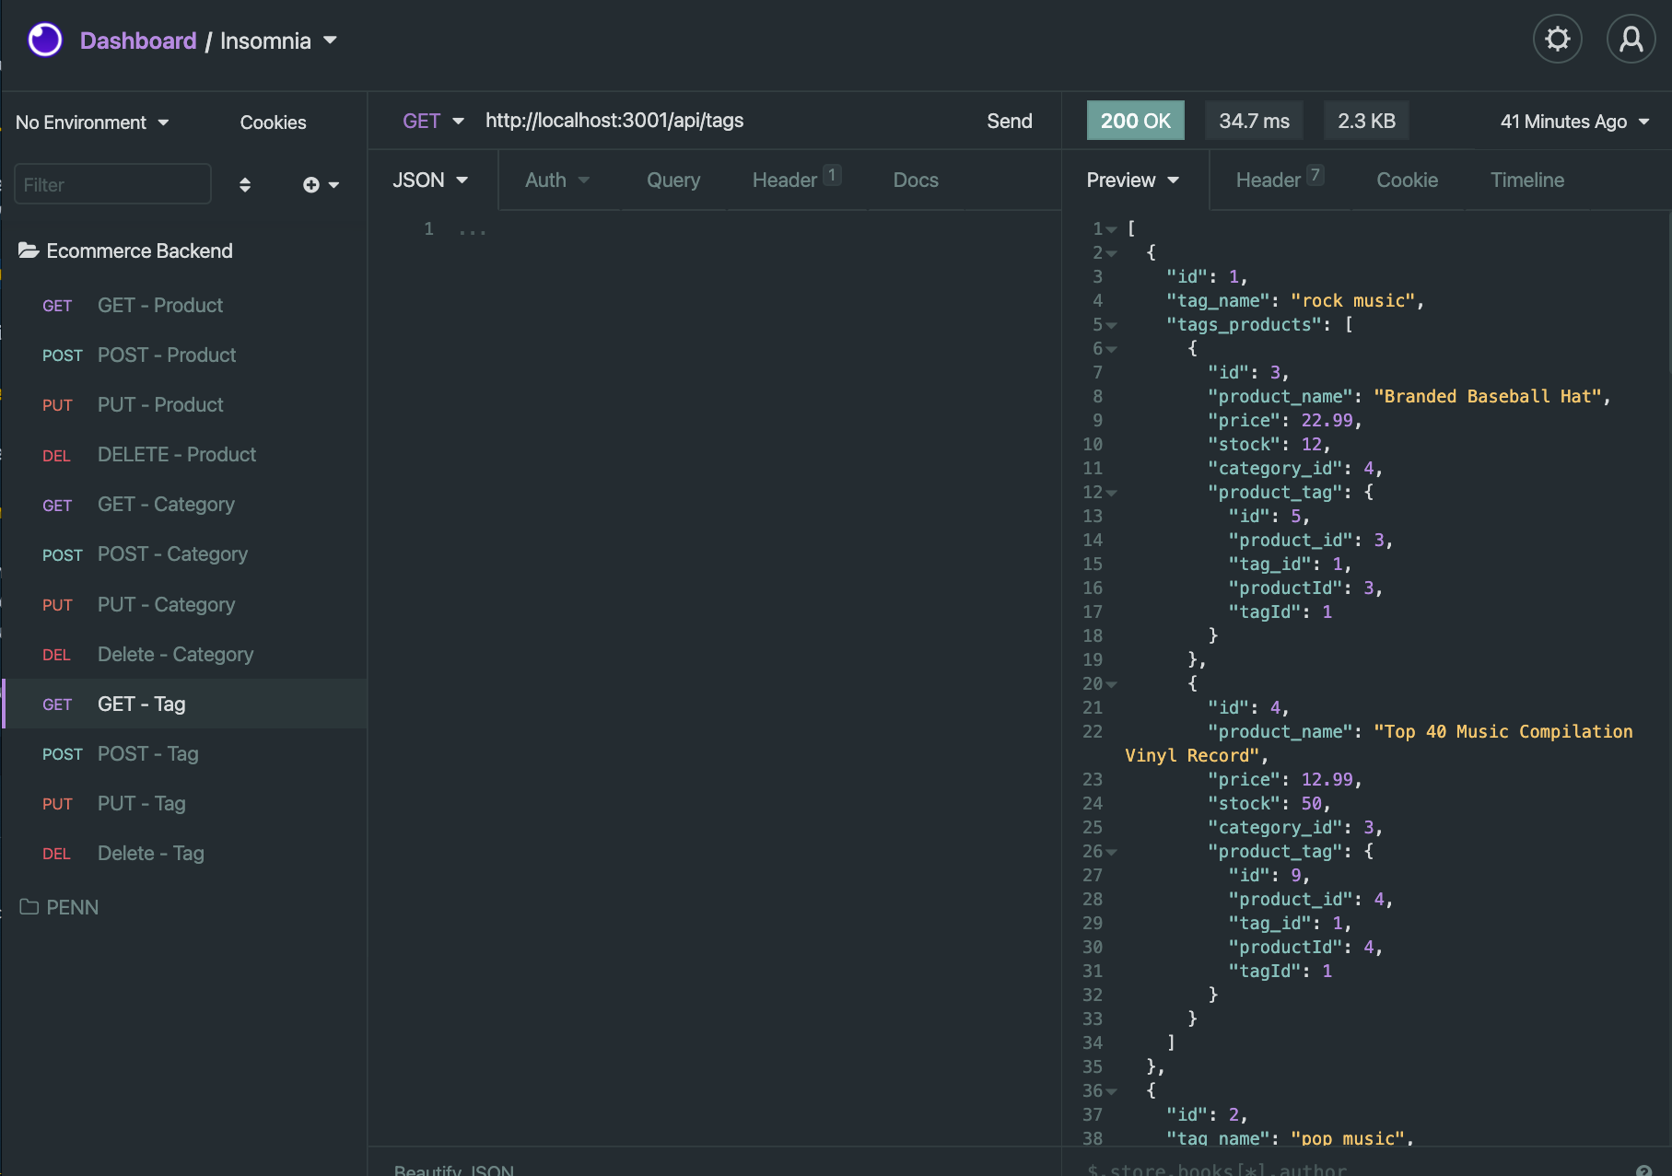Open the JSON body type dropdown
The height and width of the screenshot is (1176, 1672).
click(x=431, y=180)
